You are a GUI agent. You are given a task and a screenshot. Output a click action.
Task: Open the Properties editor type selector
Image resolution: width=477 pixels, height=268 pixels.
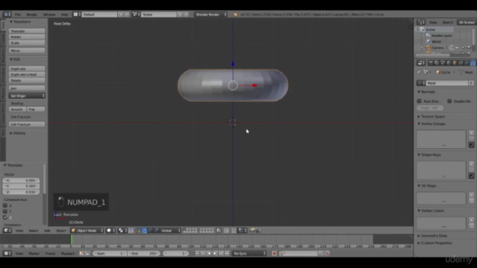421,63
